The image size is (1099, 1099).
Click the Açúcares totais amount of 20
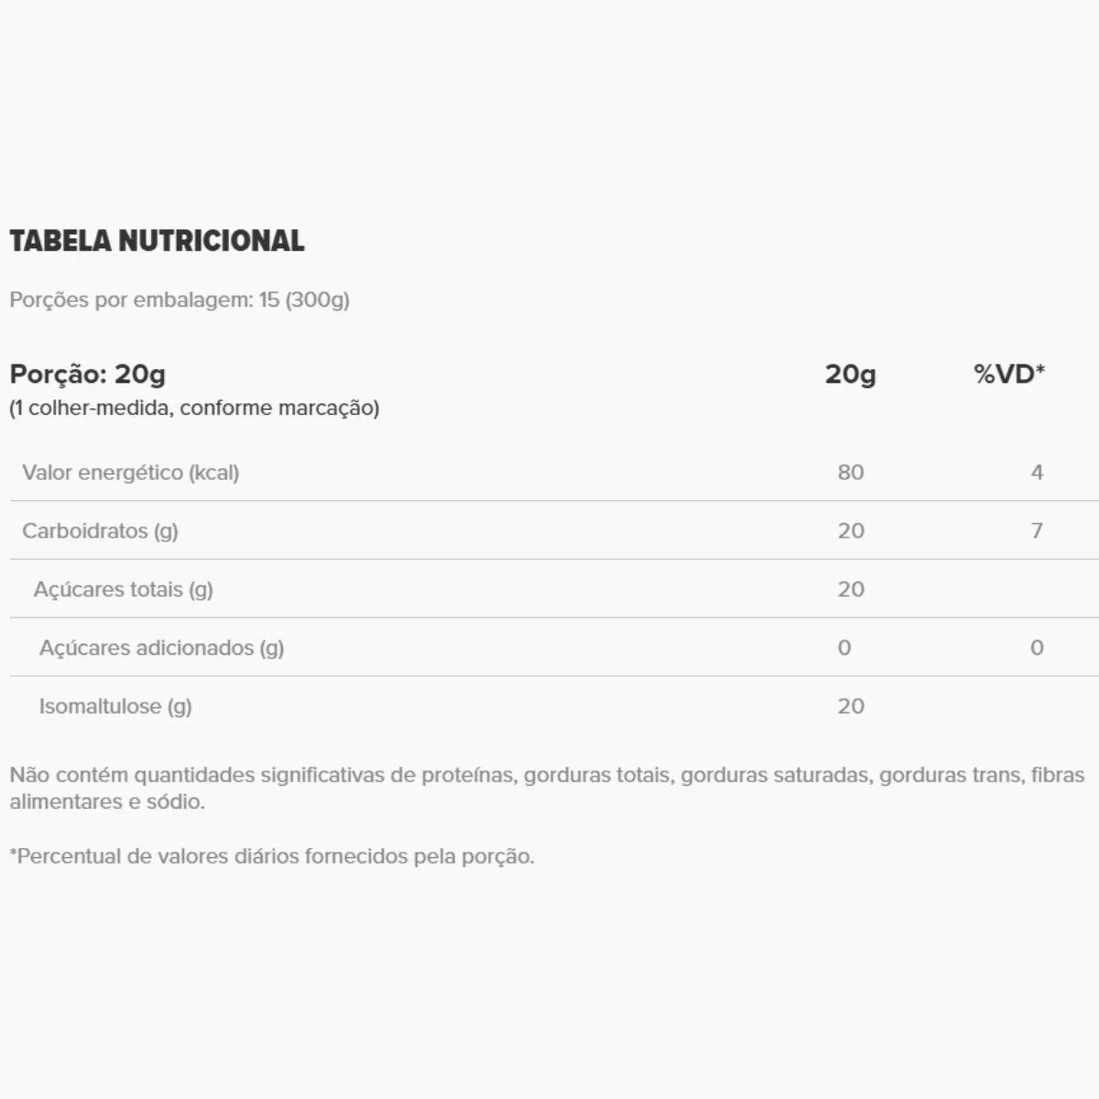tap(850, 590)
